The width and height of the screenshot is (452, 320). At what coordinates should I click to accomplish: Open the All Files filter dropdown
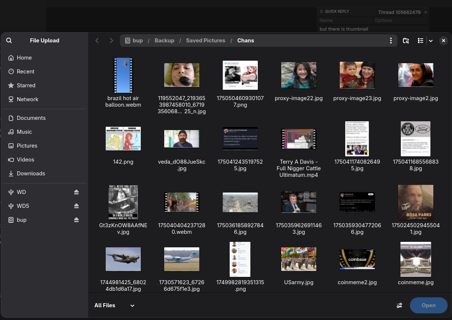point(114,305)
